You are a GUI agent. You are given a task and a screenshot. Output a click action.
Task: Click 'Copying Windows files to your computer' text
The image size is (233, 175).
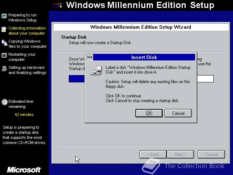28,44
